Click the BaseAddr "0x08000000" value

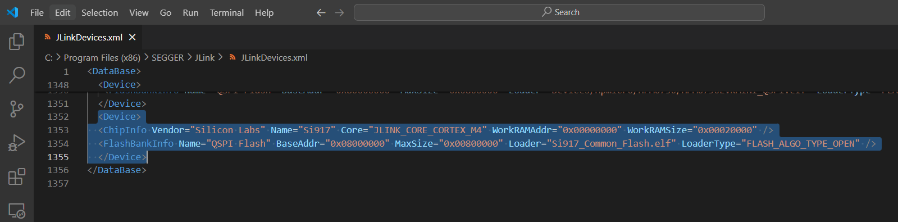coord(357,143)
